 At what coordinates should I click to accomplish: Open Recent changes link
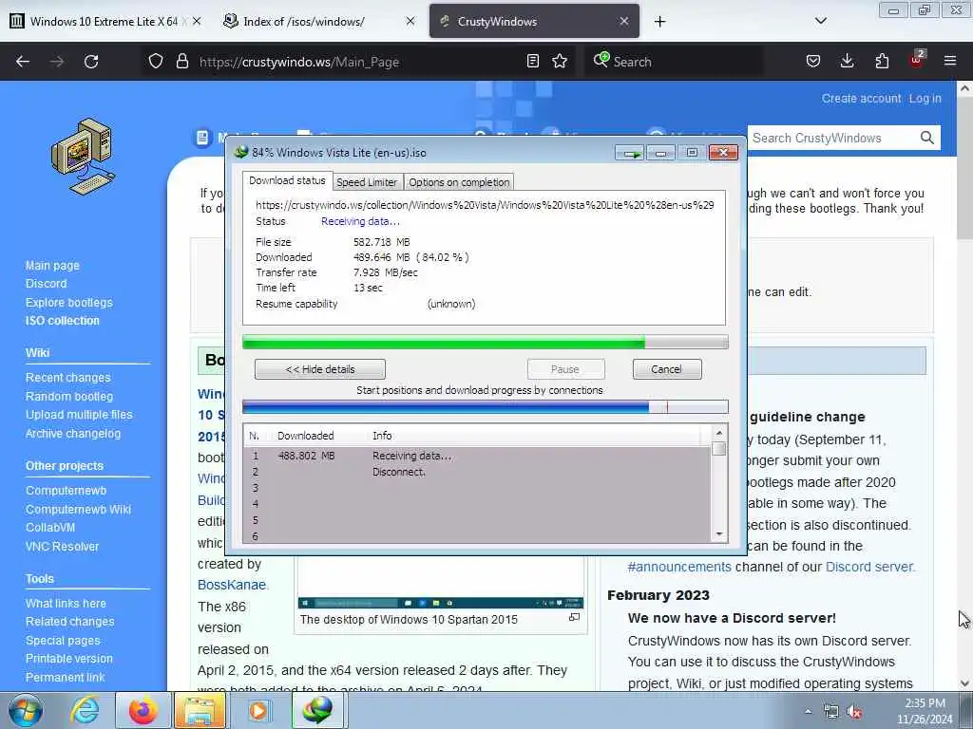67,378
